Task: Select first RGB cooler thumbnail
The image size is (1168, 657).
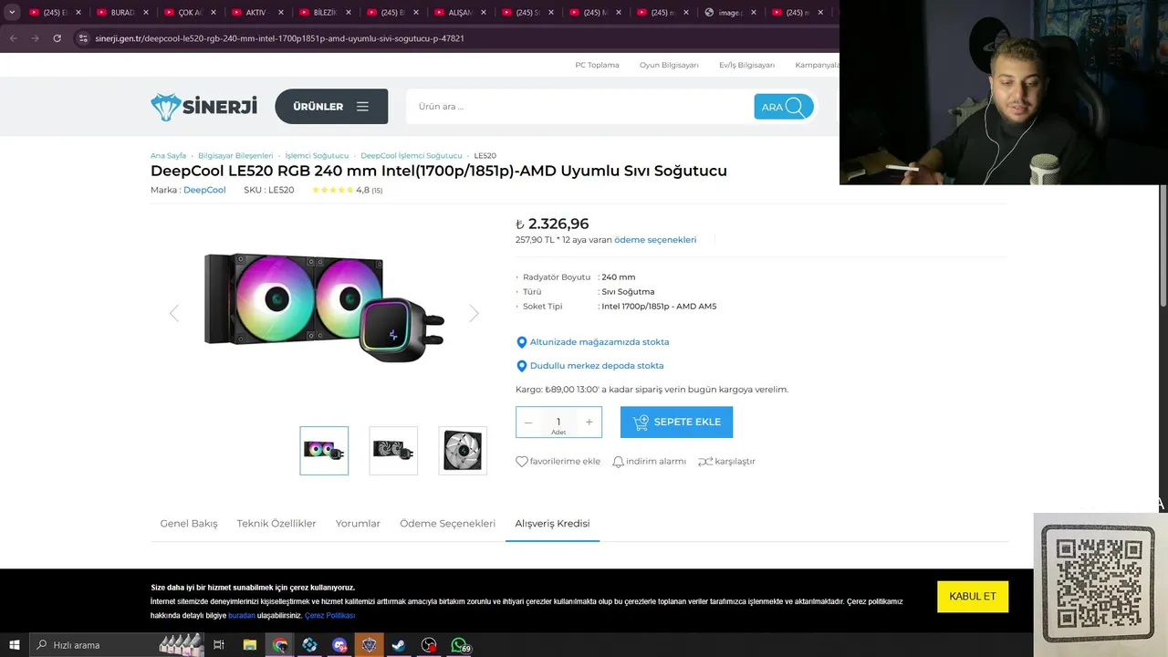Action: click(x=324, y=451)
